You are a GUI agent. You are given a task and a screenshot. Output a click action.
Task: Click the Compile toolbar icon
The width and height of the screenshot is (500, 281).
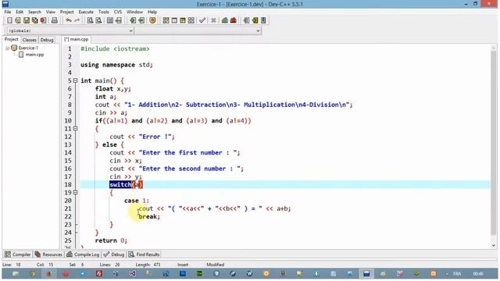(x=166, y=20)
